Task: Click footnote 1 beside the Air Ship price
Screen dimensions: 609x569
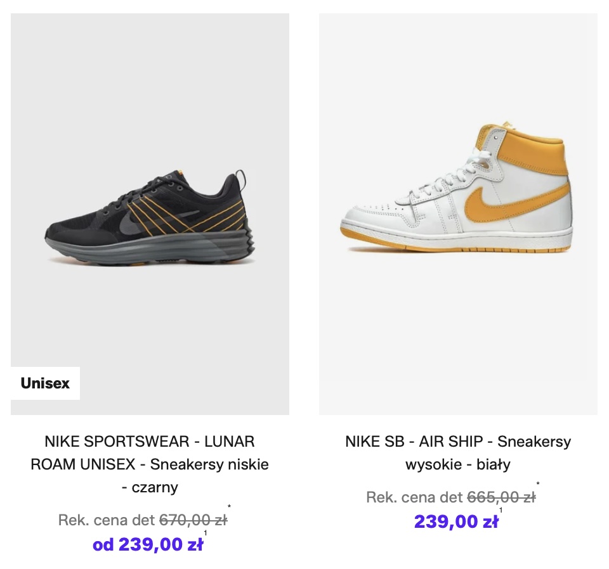Action: (501, 511)
